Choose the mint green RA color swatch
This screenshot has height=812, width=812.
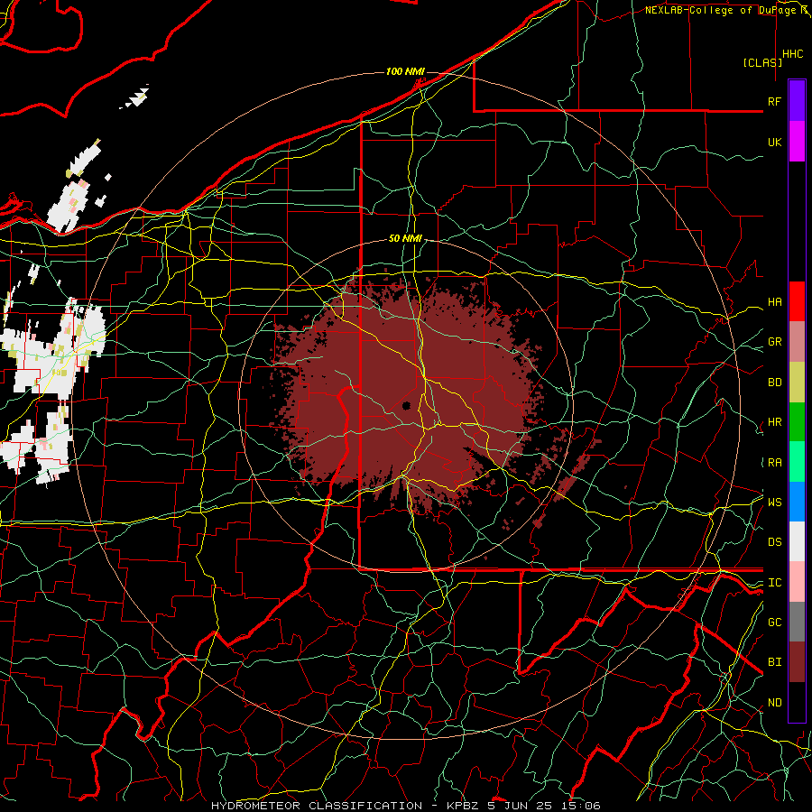pos(797,462)
